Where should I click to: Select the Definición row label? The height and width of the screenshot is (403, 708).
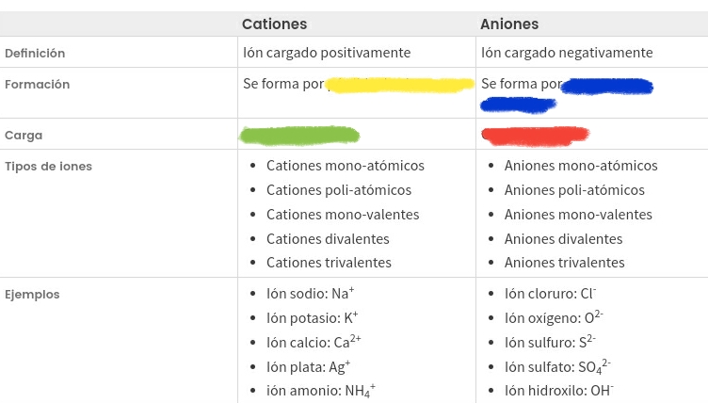click(x=35, y=54)
